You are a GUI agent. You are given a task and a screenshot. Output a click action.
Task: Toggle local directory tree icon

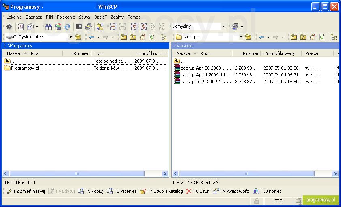click(x=164, y=37)
